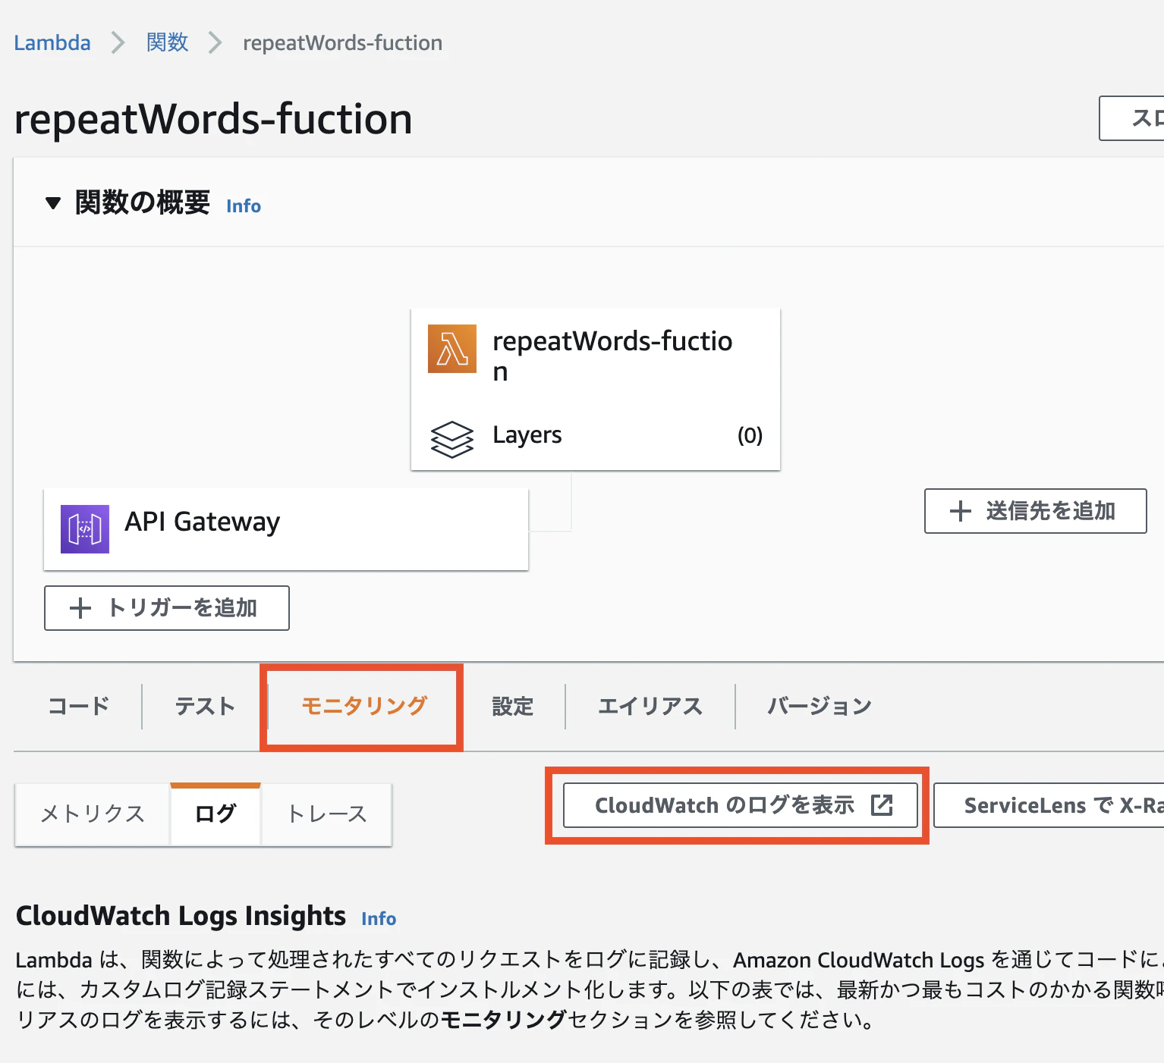Select the ログ sub-tab
Screen dimensions: 1164x1063
[x=215, y=814]
